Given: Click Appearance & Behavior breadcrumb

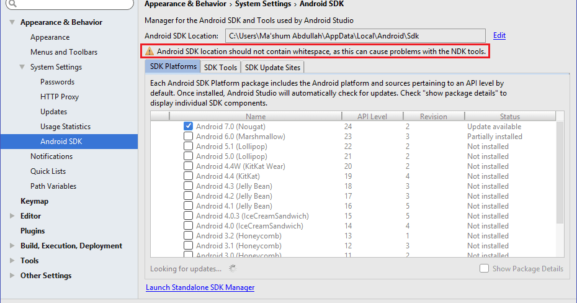Looking at the screenshot, I should (x=186, y=4).
